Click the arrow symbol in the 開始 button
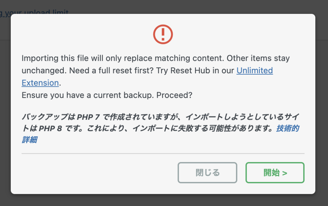This screenshot has height=206, width=328. click(284, 173)
